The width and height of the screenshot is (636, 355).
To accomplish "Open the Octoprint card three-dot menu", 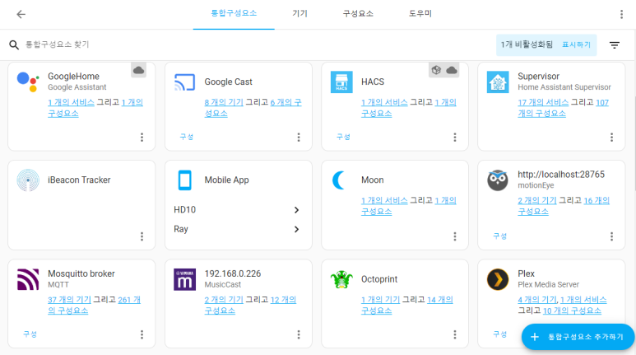I will 455,334.
